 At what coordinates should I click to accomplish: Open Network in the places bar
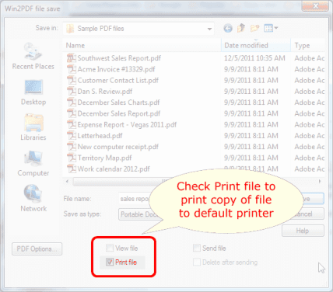(33, 198)
